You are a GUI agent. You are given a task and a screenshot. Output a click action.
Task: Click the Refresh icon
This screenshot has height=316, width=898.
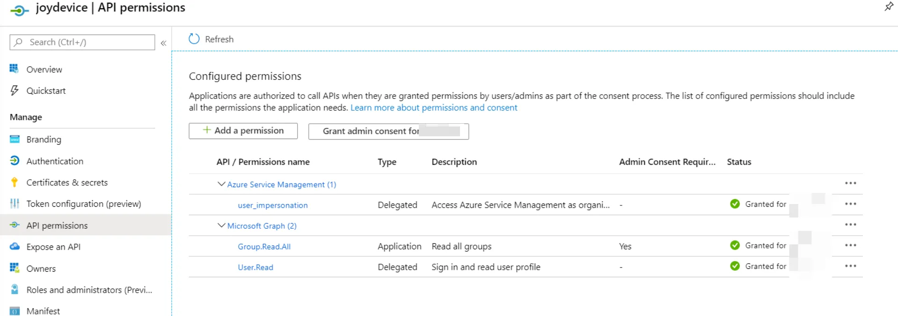click(194, 39)
